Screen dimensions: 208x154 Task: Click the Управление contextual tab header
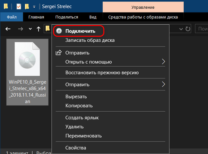point(143,7)
